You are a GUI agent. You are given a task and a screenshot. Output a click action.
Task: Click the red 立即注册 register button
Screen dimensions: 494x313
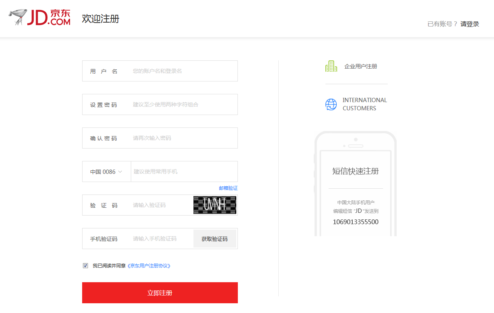click(x=160, y=292)
